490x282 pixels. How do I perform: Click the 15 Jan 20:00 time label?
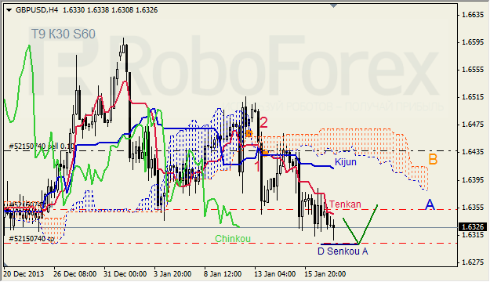[325, 274]
